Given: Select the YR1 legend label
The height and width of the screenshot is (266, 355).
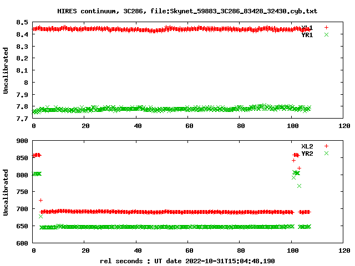Looking at the screenshot, I should [307, 35].
